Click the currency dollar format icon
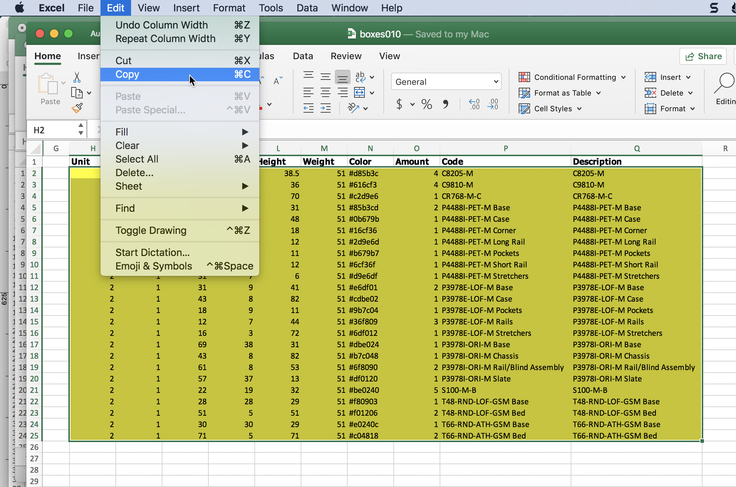Viewport: 736px width, 487px height. (399, 104)
